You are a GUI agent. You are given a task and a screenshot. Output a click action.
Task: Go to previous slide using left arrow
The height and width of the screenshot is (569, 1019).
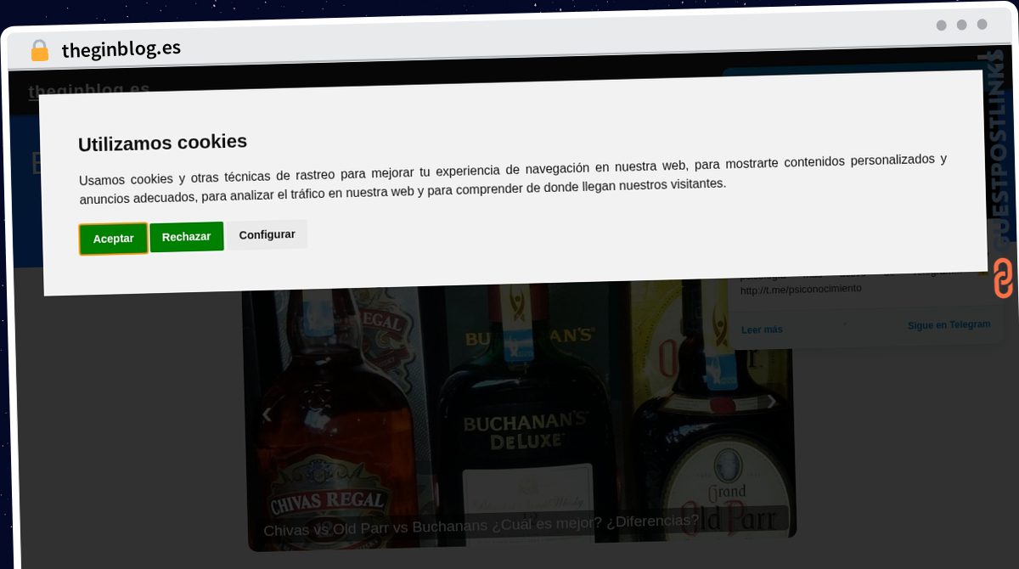(x=267, y=414)
